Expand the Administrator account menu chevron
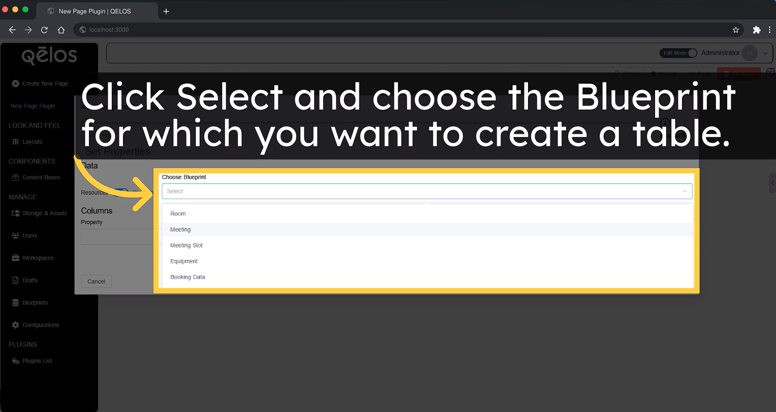Viewport: 776px width, 412px height. click(x=765, y=53)
